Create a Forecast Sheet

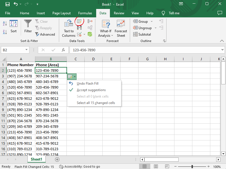(x=121, y=28)
